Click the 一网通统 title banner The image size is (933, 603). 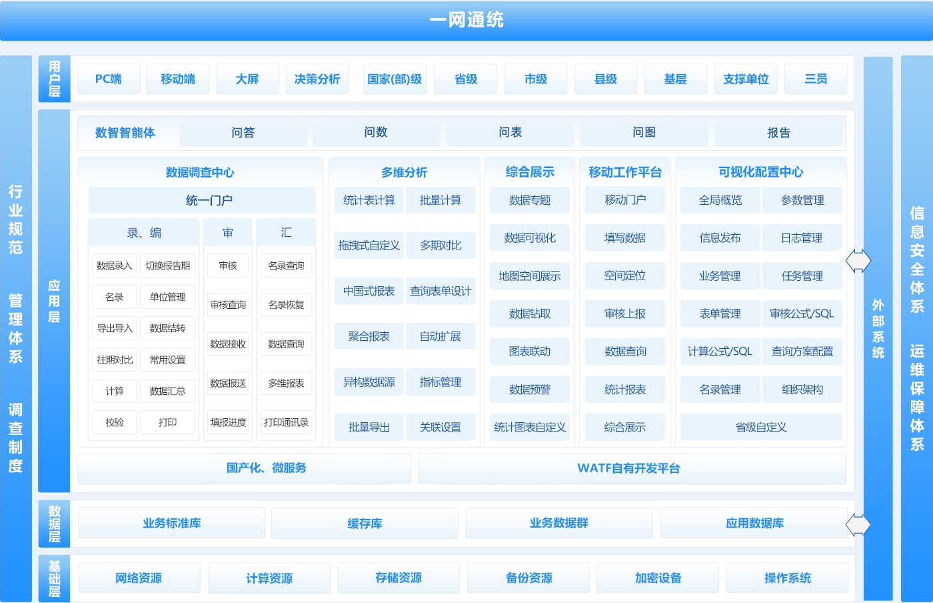[467, 21]
